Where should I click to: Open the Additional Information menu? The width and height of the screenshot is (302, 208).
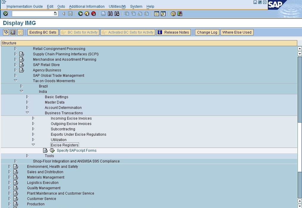87,6
